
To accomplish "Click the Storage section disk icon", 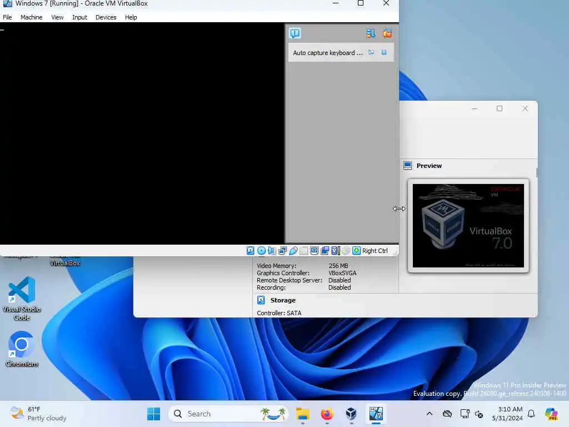I will pyautogui.click(x=261, y=300).
